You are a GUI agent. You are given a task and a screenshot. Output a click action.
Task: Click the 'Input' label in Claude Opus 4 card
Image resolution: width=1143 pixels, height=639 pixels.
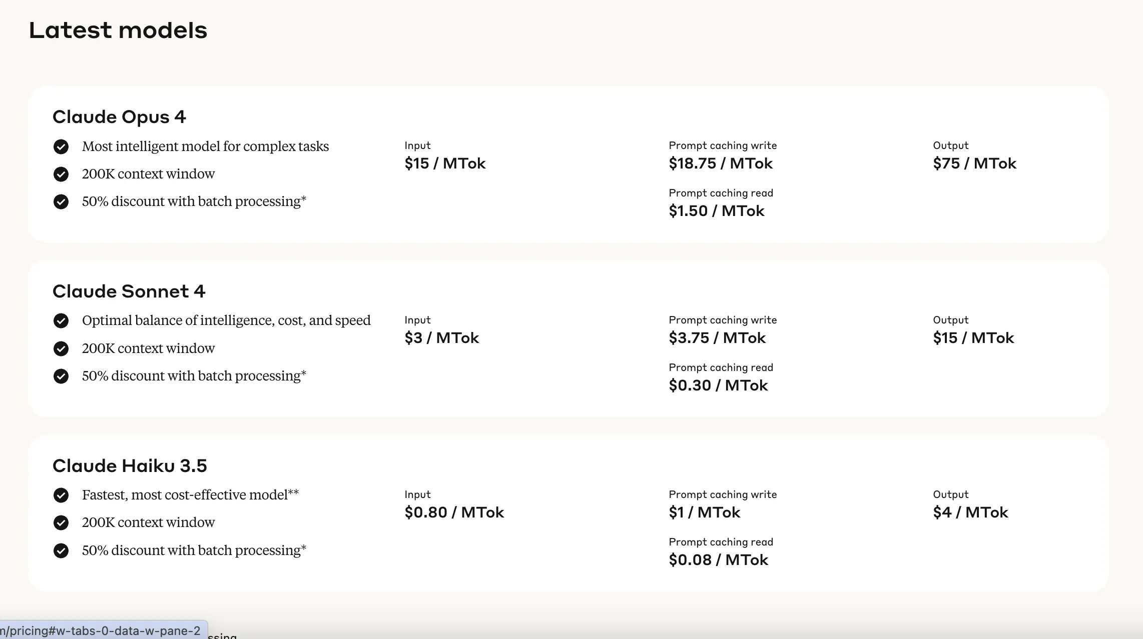click(x=417, y=145)
